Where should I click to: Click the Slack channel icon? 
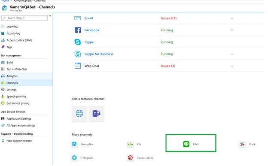[242, 144]
